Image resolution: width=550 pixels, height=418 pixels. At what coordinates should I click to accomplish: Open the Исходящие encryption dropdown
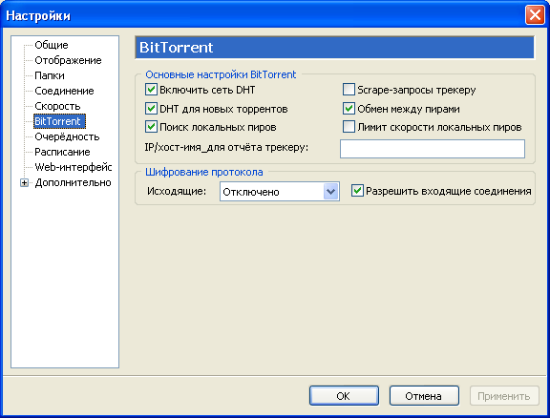pos(280,192)
